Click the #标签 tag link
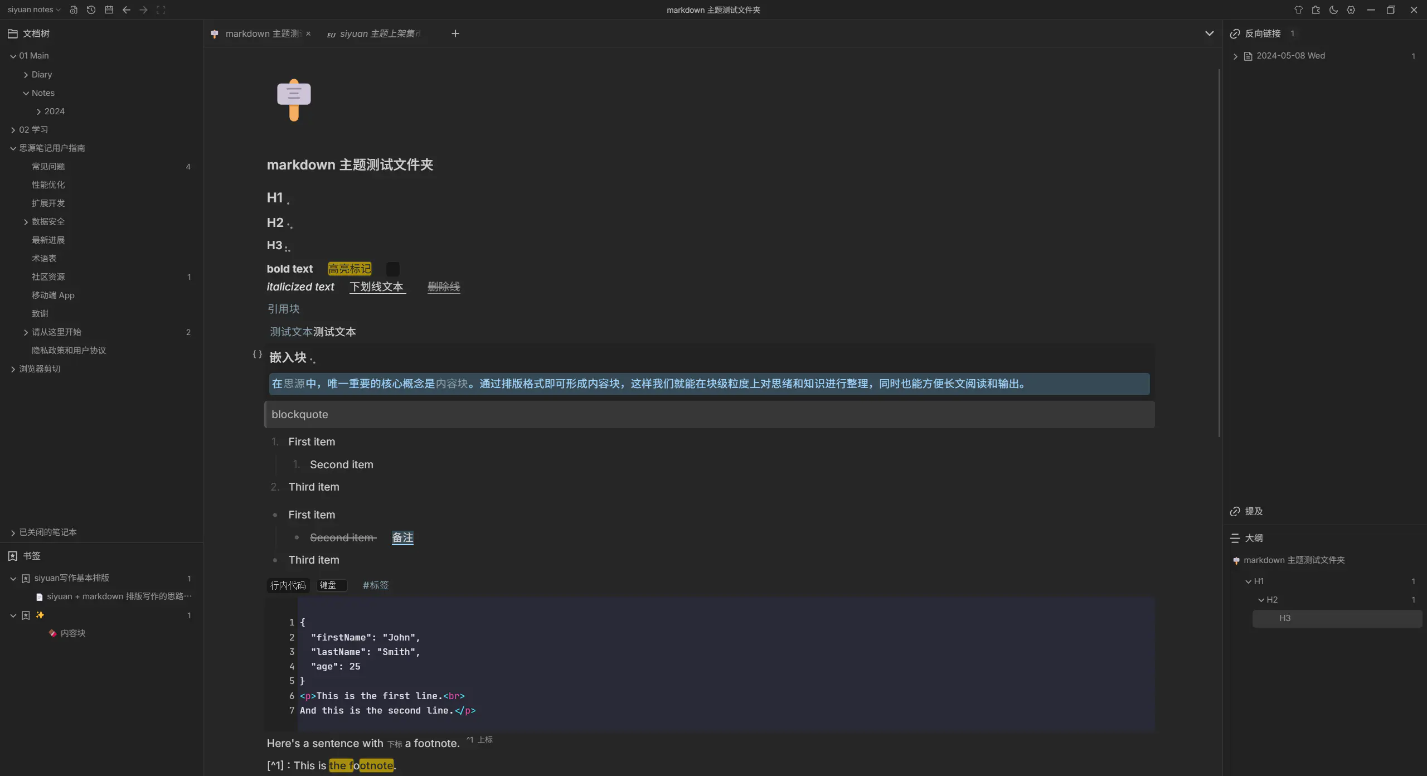Viewport: 1427px width, 776px height. point(376,585)
